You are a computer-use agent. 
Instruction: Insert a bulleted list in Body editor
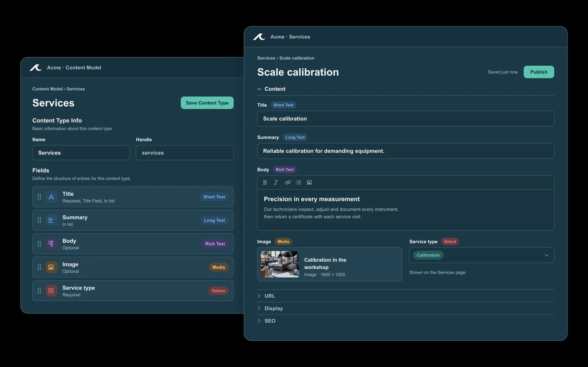click(x=298, y=182)
